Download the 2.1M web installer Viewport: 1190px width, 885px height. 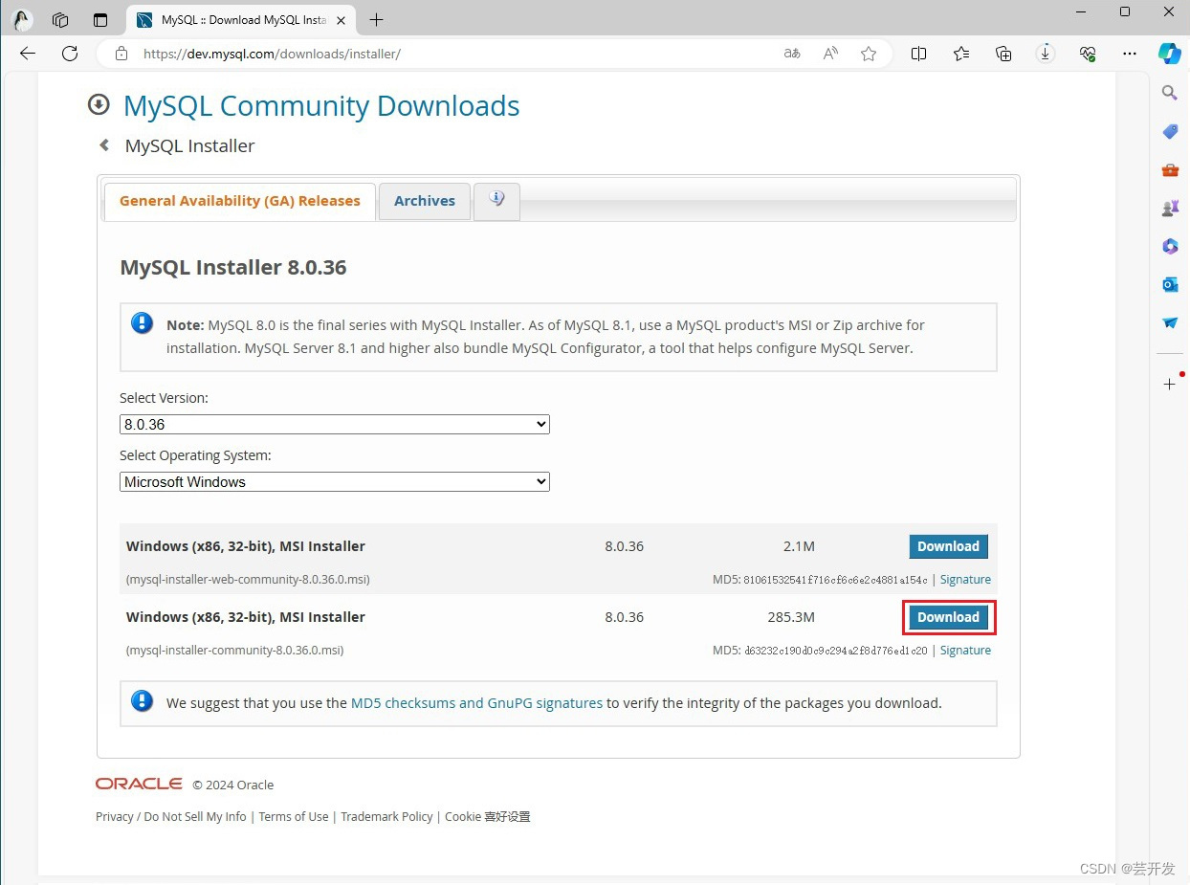[x=948, y=546]
